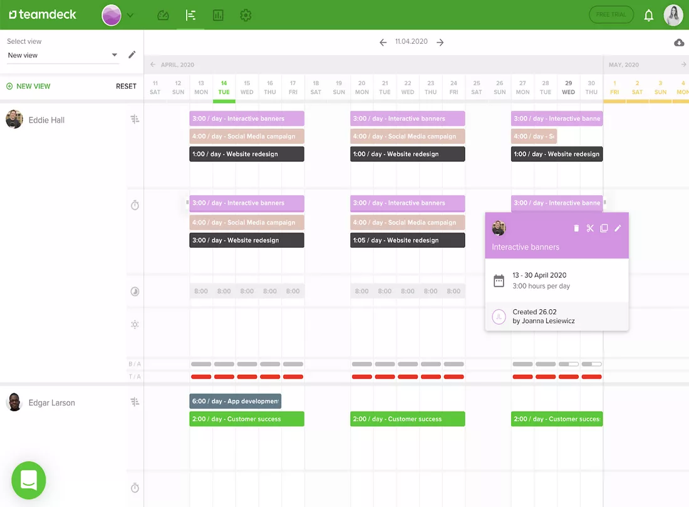Delete booking via popup trash icon

tap(576, 228)
